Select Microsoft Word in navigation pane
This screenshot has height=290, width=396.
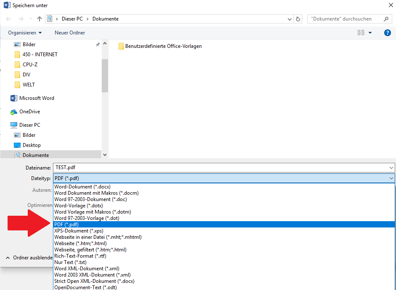(32, 98)
